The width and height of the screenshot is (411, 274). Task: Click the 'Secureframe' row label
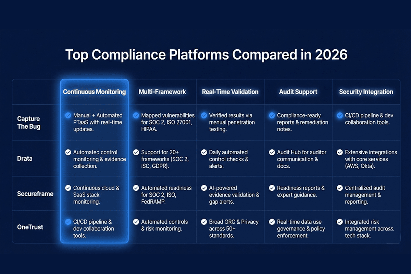[35, 194]
